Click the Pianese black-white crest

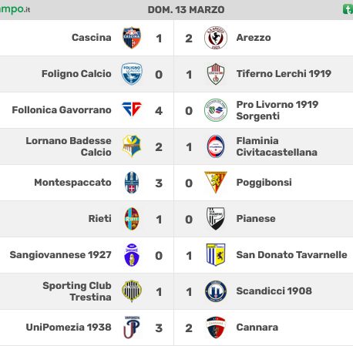point(216,219)
